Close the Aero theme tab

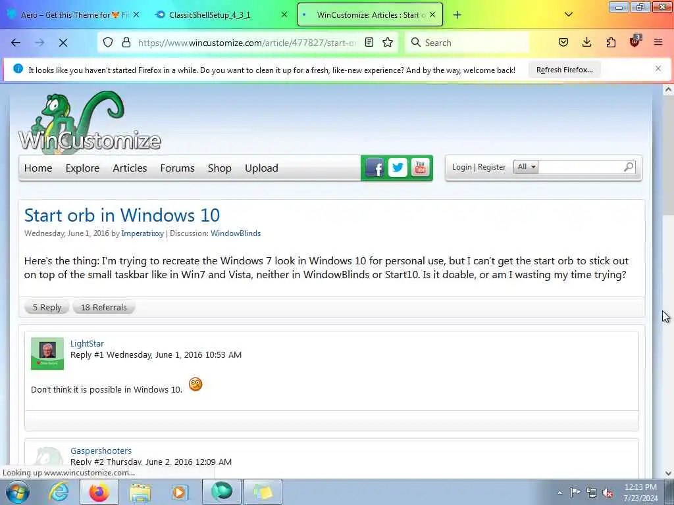click(136, 14)
